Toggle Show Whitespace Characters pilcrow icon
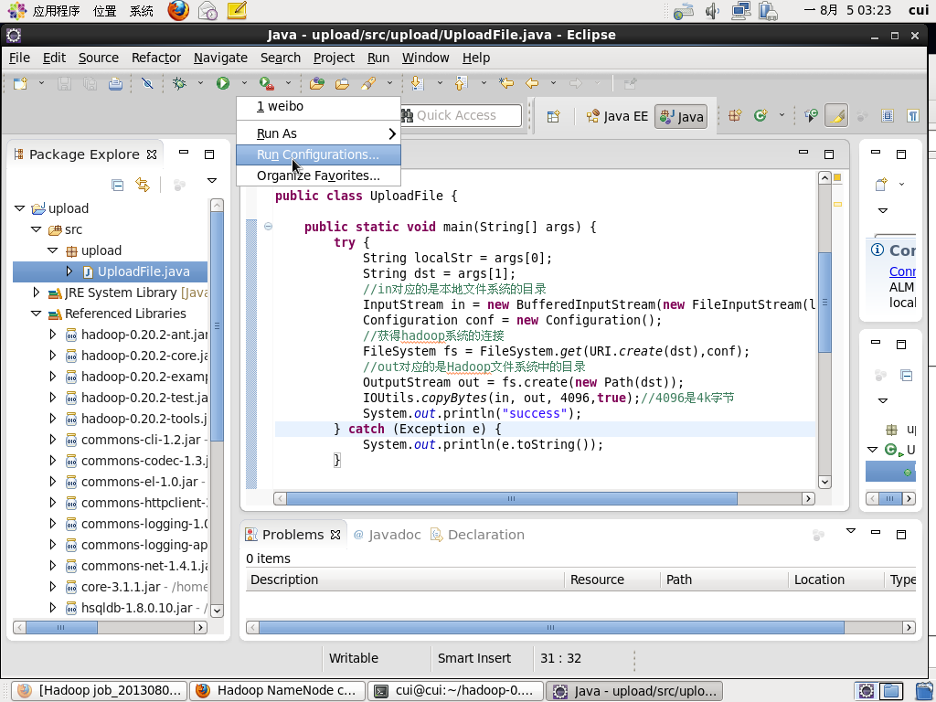The width and height of the screenshot is (936, 702). pyautogui.click(x=912, y=116)
